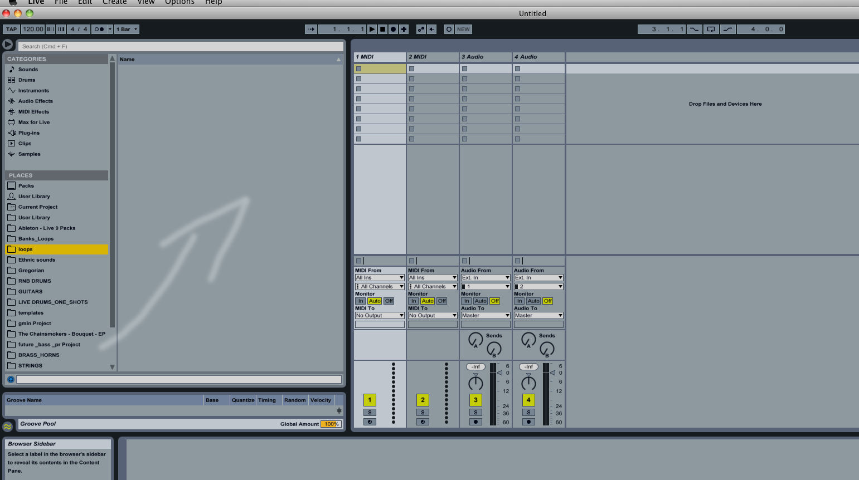Mute track 1 with its activator button
The image size is (859, 480).
pos(370,400)
